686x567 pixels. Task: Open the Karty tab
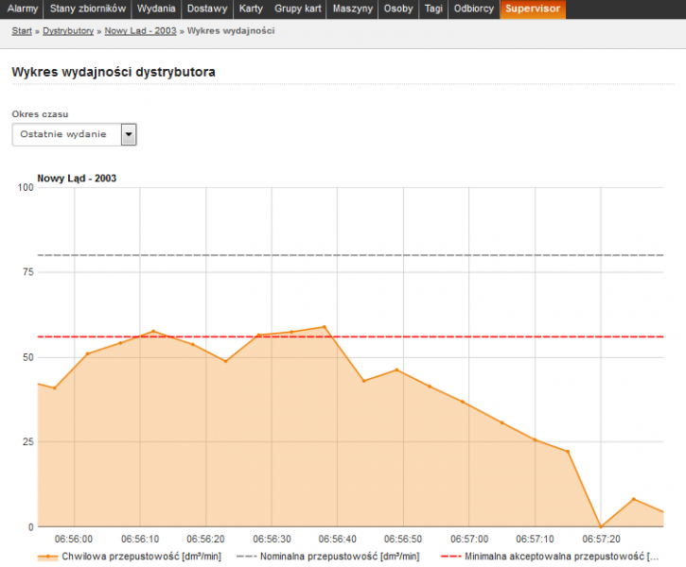[x=251, y=9]
